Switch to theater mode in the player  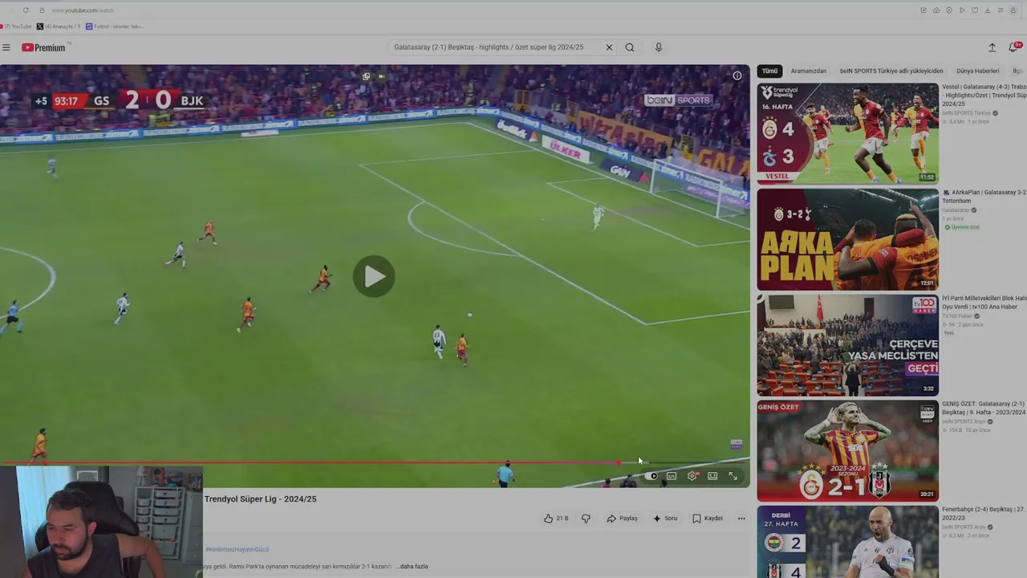(x=712, y=476)
